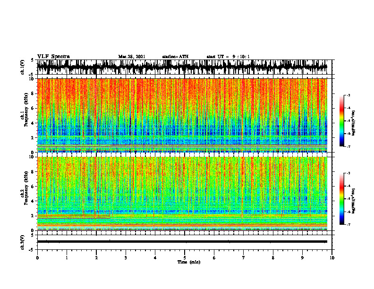Viewport: 374px width, 289px height.
Task: Click the "station=ATH" header label
Action: pyautogui.click(x=175, y=57)
